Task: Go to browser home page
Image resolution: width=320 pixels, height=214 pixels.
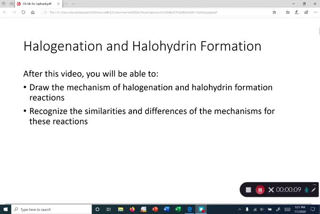Action: pyautogui.click(x=32, y=12)
